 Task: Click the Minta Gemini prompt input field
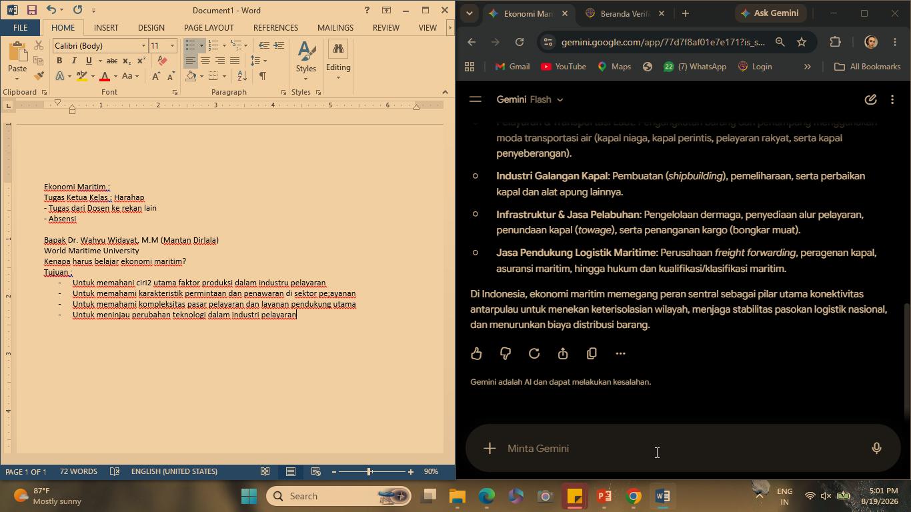pyautogui.click(x=680, y=449)
